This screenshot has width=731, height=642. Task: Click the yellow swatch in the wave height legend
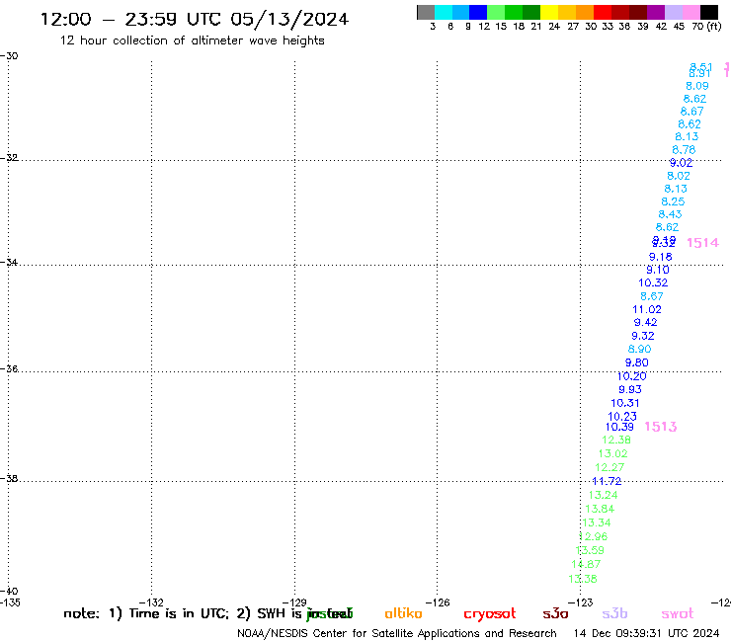548,12
